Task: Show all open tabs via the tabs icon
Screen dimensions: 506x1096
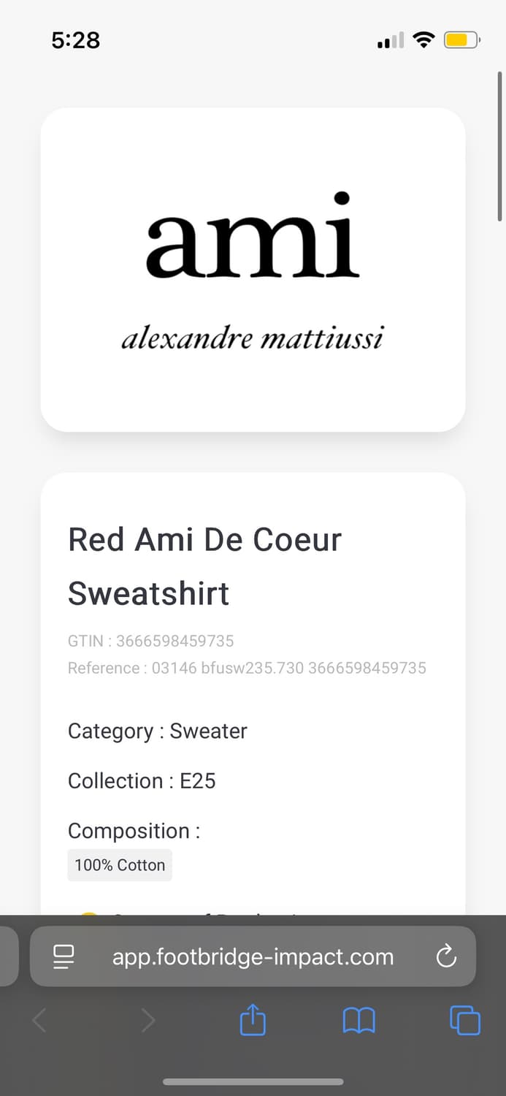Action: point(465,1020)
